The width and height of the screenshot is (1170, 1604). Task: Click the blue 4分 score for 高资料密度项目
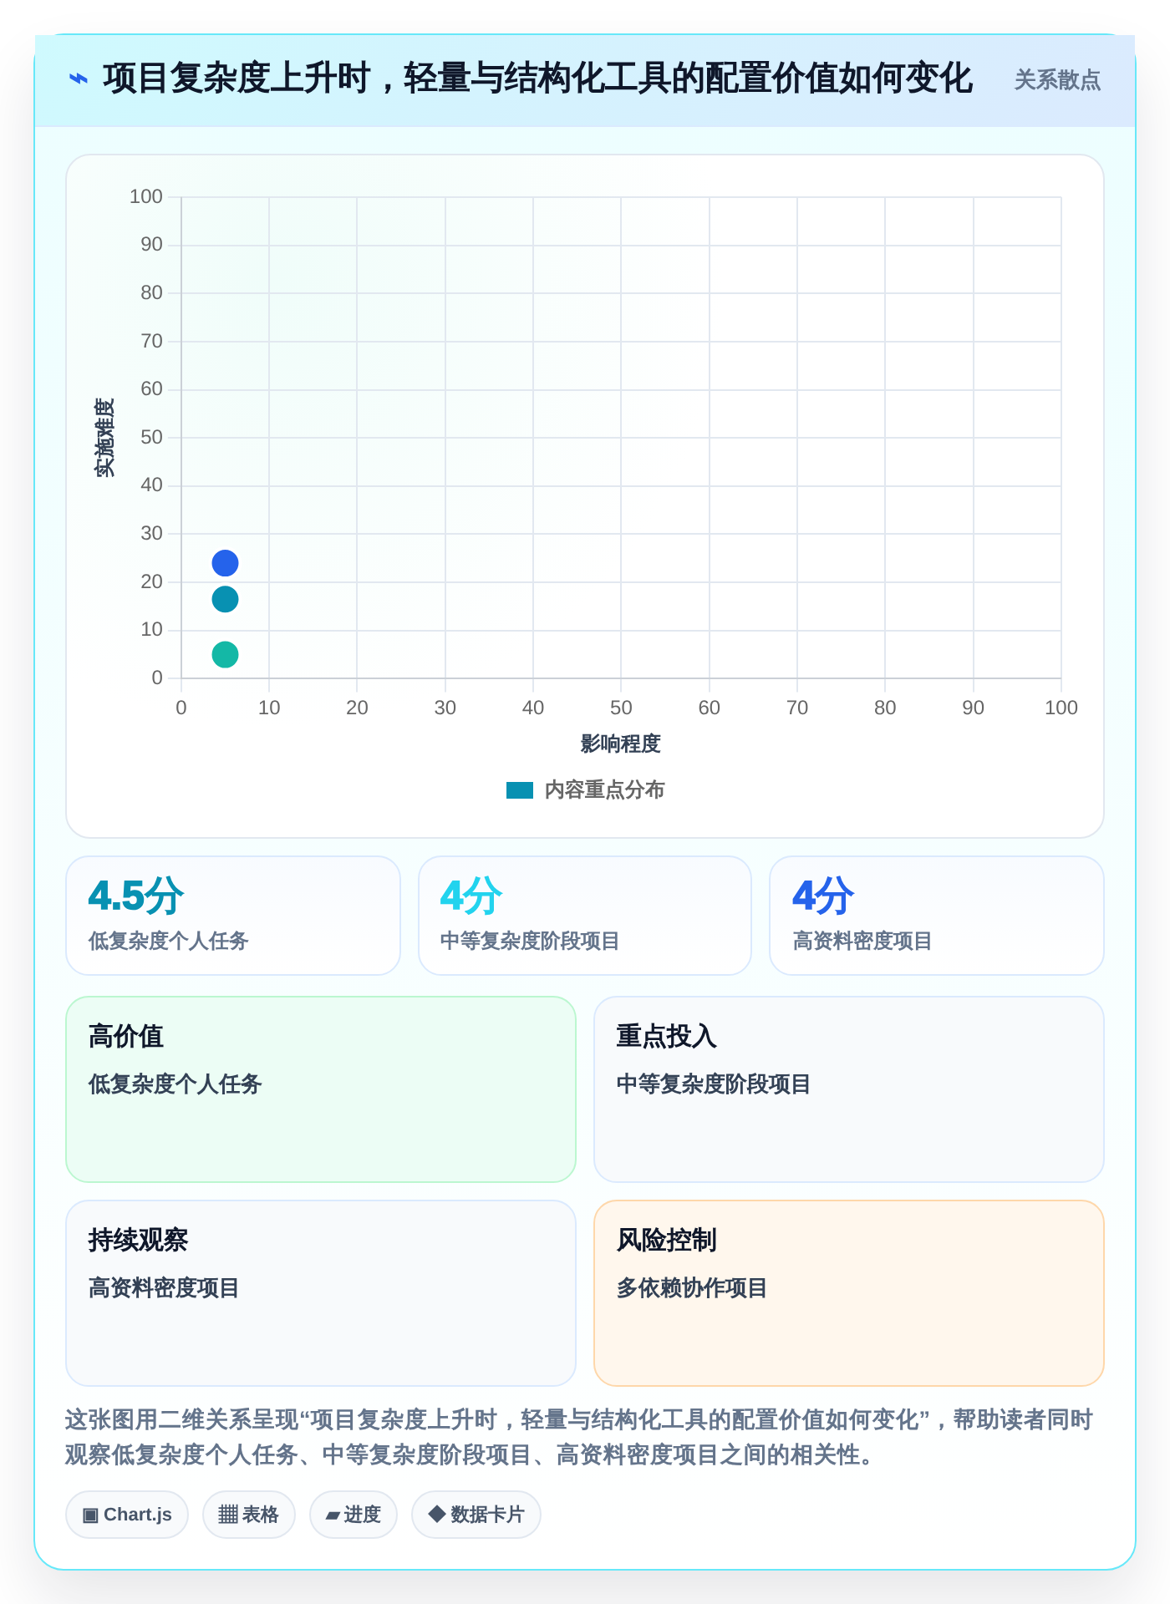pyautogui.click(x=823, y=896)
